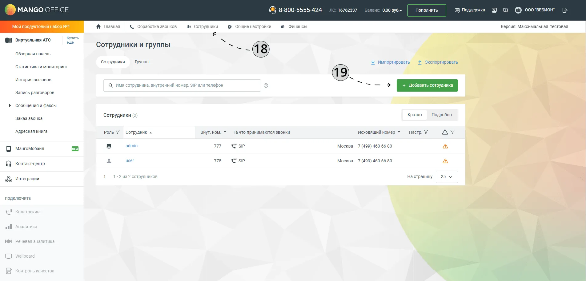Click the help question mark beside search

[266, 85]
